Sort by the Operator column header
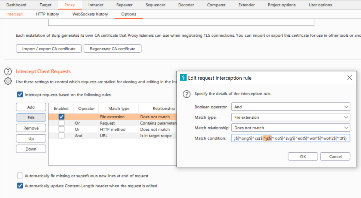Image resolution: width=361 pixels, height=198 pixels. (86, 108)
